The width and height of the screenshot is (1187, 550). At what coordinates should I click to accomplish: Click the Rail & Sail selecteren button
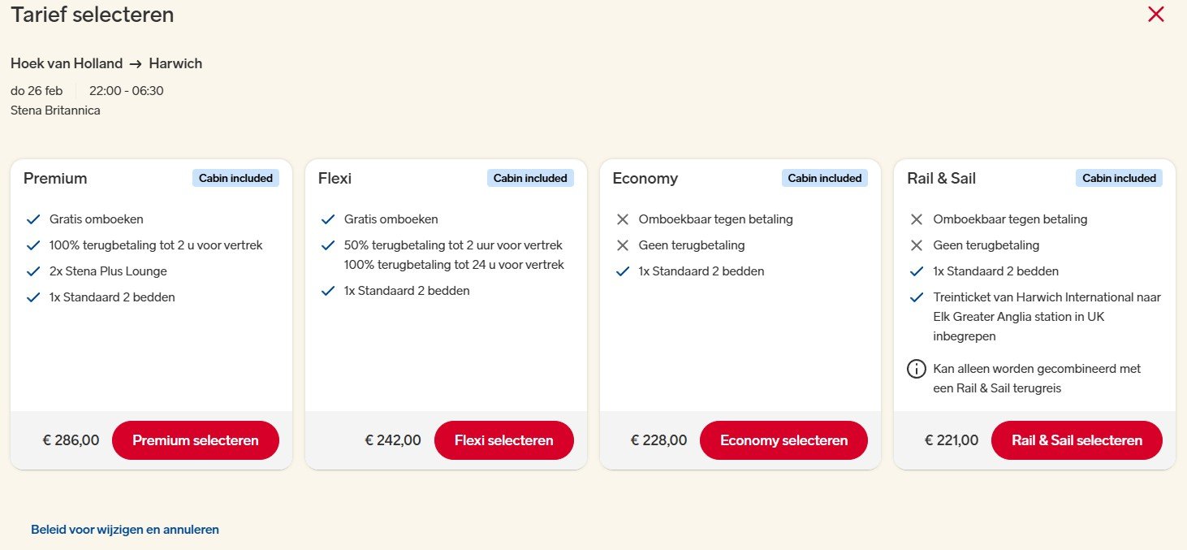tap(1077, 440)
